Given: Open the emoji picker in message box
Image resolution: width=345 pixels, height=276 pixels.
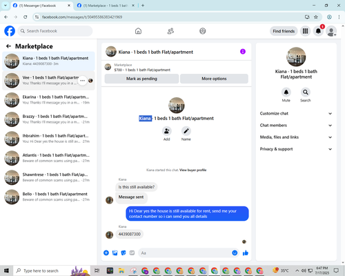Looking at the screenshot, I should coord(235,253).
